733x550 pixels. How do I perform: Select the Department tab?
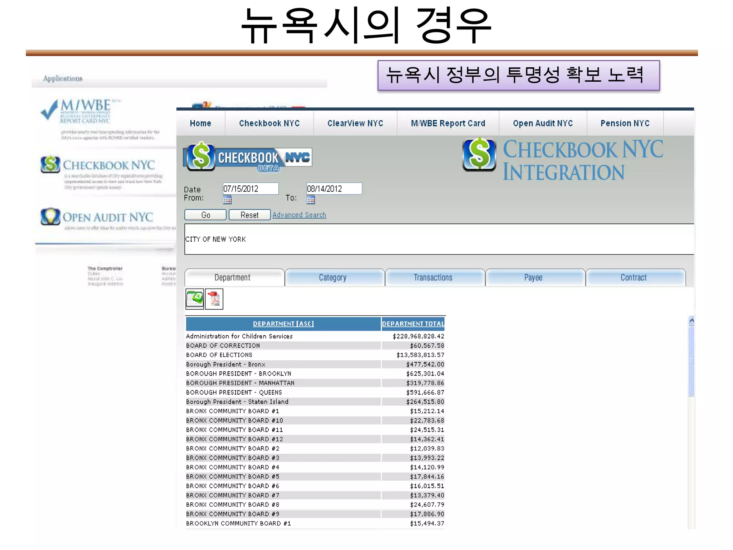[234, 278]
